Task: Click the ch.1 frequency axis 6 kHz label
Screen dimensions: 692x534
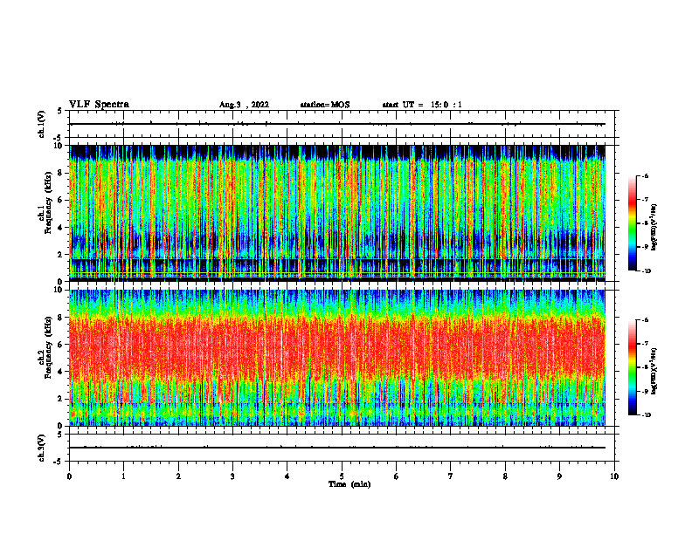Action: tap(60, 200)
